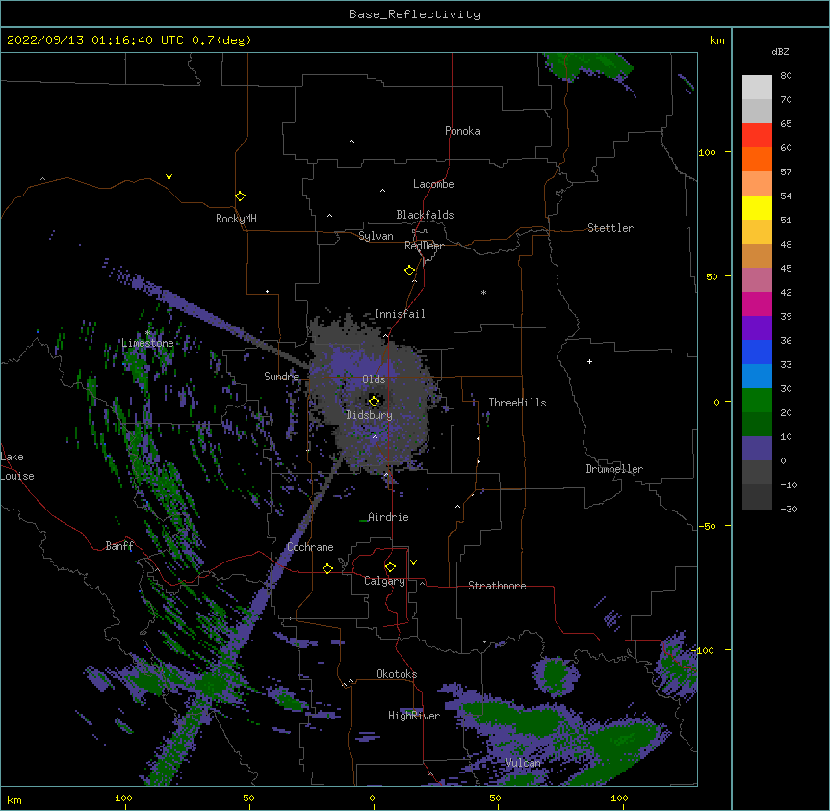The width and height of the screenshot is (830, 811).
Task: Click the yellow marker south of RedDeer
Action: point(410,271)
